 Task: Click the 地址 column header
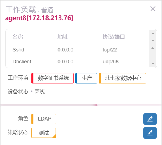pos(63,37)
